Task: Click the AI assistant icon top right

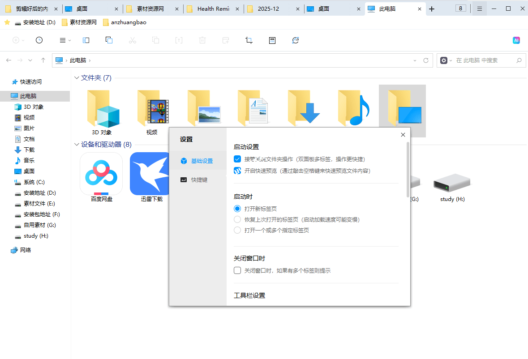Action: 516,40
